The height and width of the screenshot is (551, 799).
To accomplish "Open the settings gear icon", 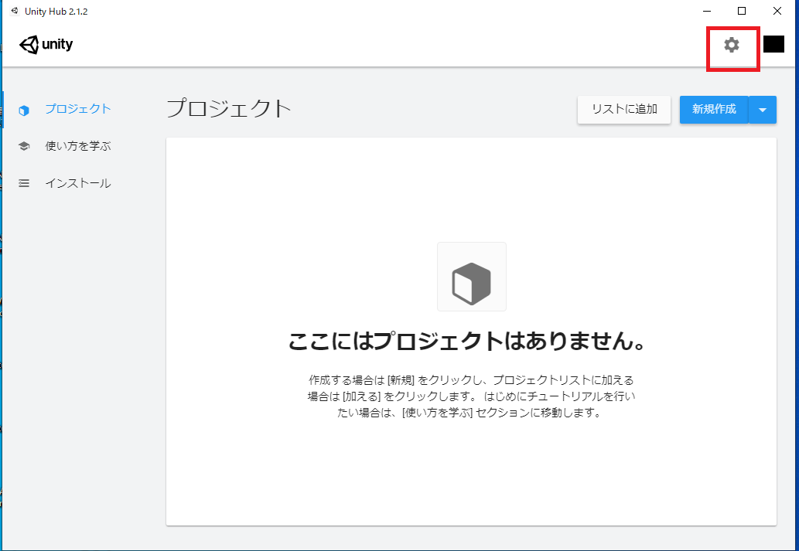I will point(732,44).
